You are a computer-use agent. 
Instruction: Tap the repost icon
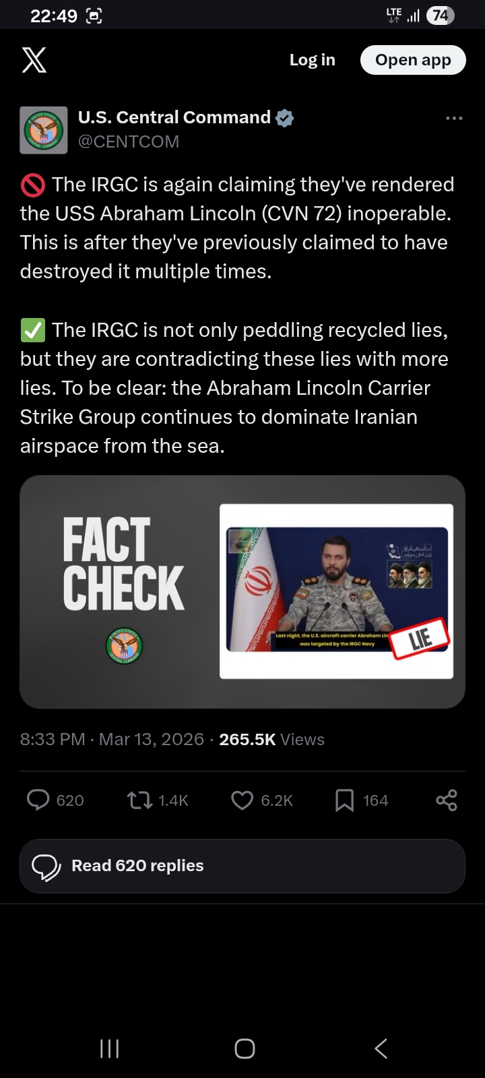(x=139, y=800)
